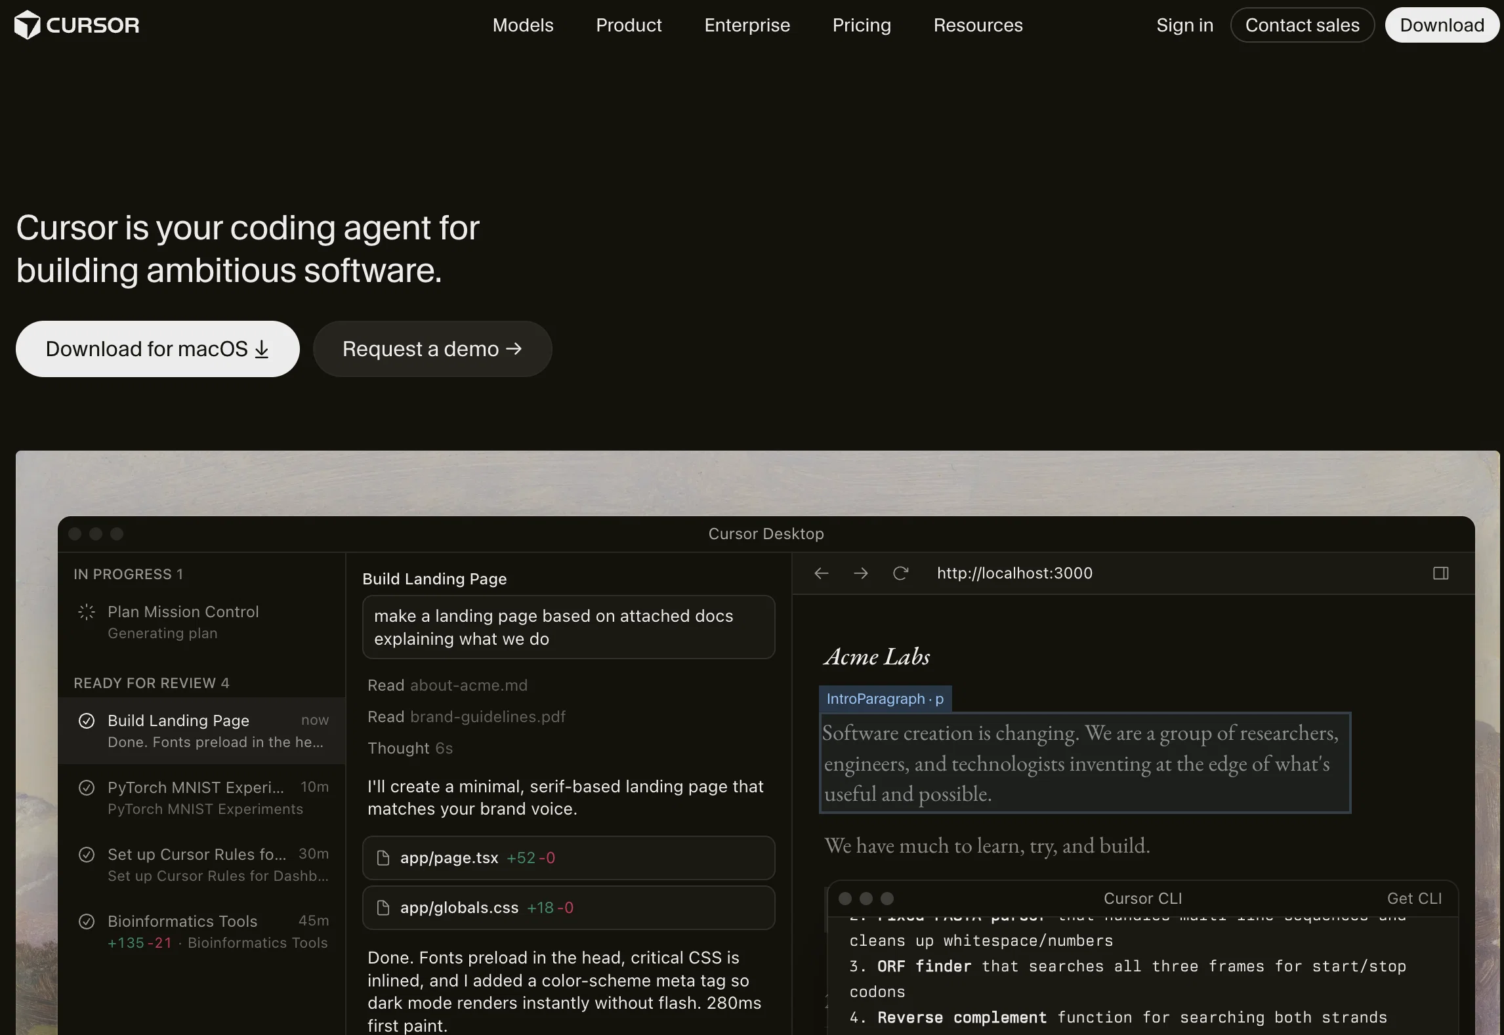
Task: Click the spinner icon beside Plan Mission Control
Action: pos(87,612)
